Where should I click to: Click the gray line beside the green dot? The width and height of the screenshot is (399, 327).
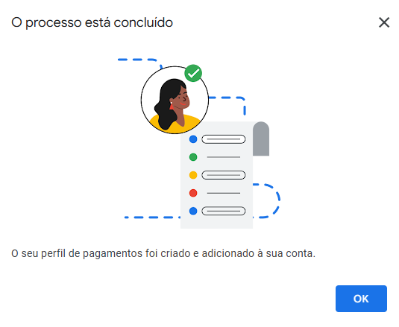224,157
